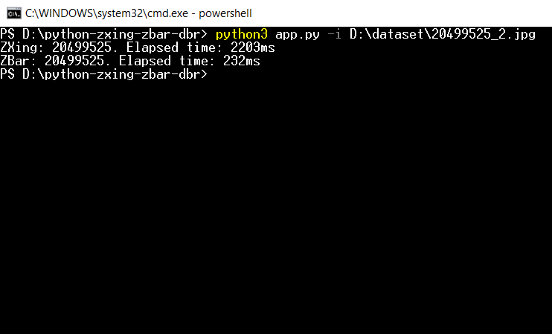Select the 20499525 result on the ZBar line

pos(74,61)
